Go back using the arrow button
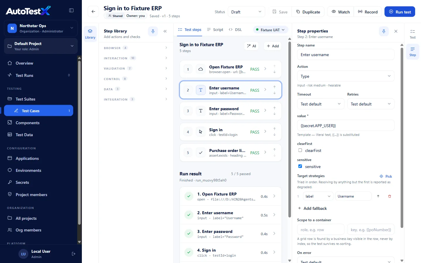 click(93, 12)
